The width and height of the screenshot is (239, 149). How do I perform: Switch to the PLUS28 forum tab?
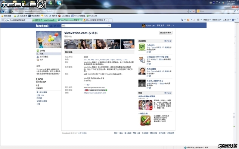click(19, 20)
